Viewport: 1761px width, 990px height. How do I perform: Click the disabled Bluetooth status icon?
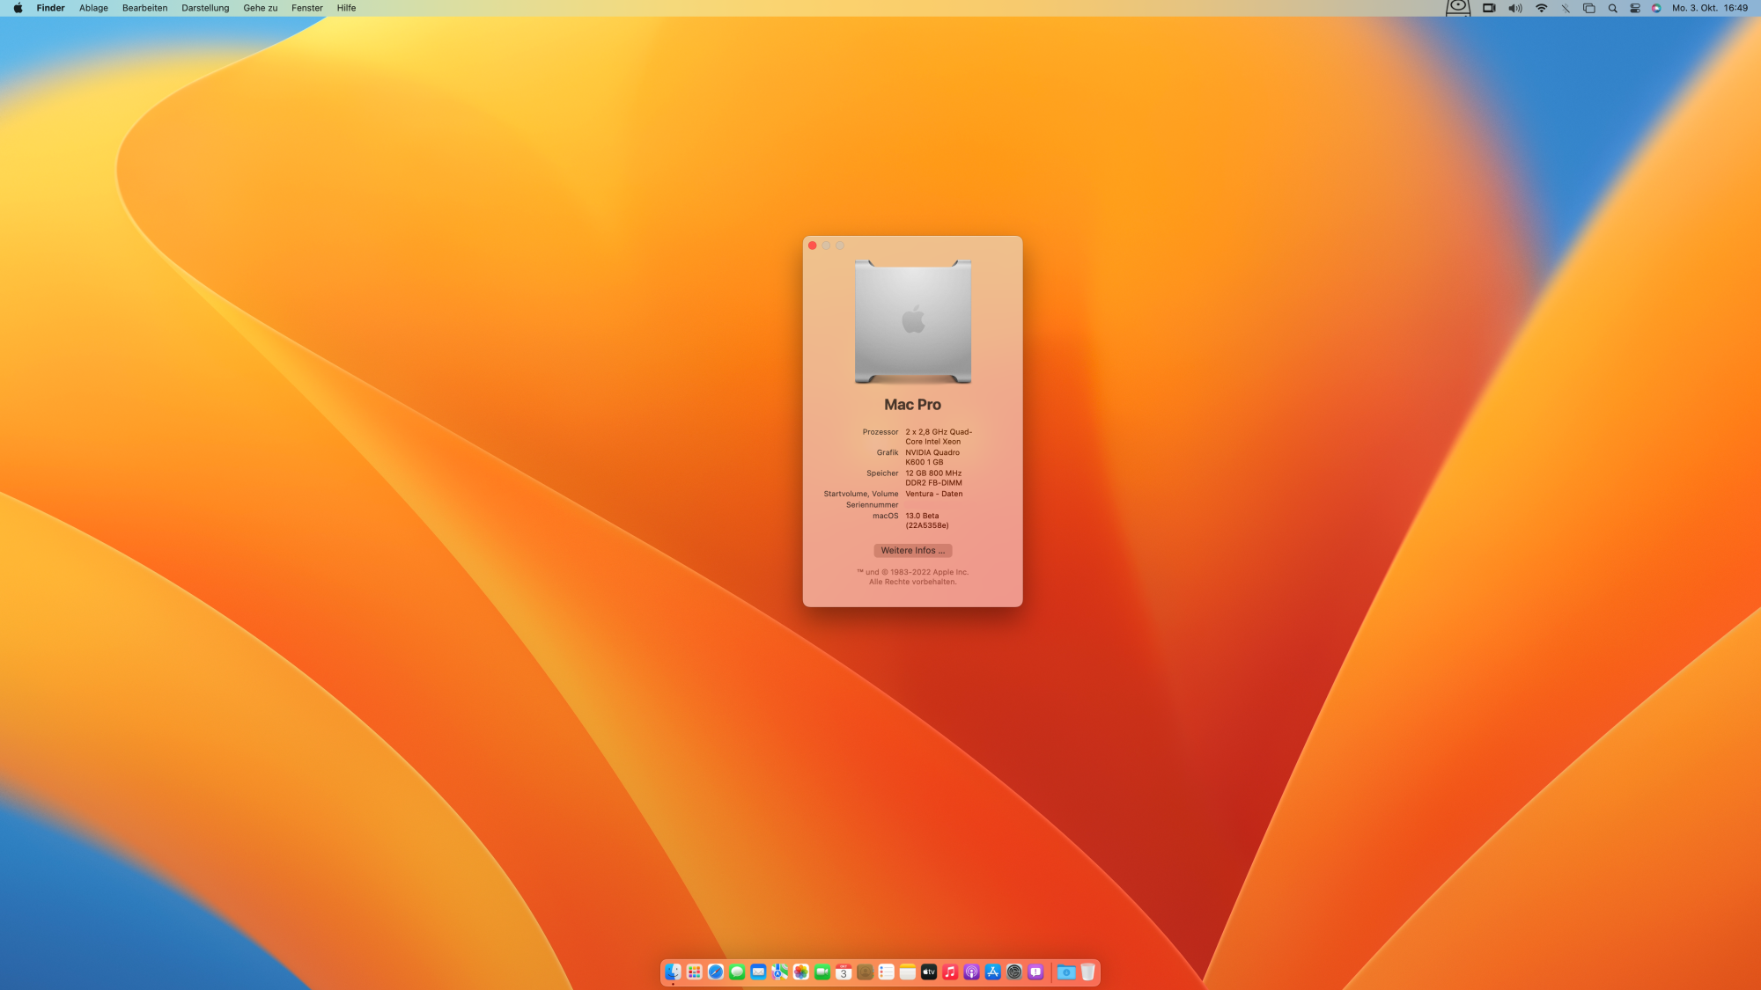[1566, 8]
